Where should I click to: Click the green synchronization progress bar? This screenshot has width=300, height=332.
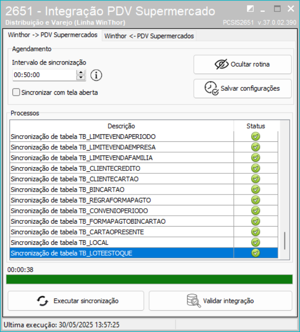click(x=150, y=279)
